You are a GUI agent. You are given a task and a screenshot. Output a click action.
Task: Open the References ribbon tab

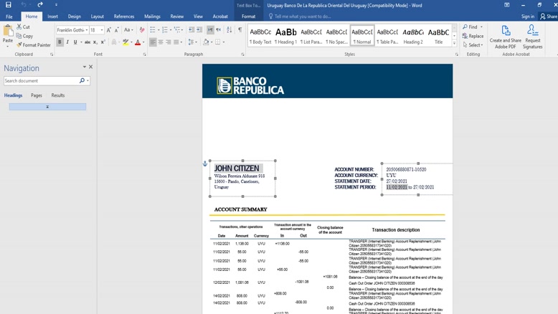pyautogui.click(x=123, y=16)
